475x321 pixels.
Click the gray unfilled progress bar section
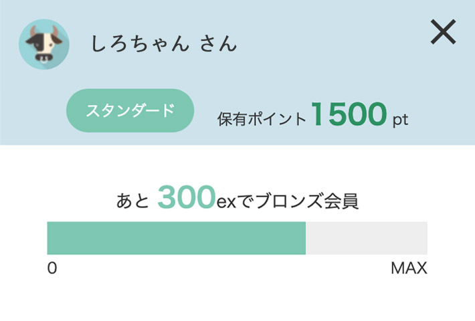tap(367, 238)
